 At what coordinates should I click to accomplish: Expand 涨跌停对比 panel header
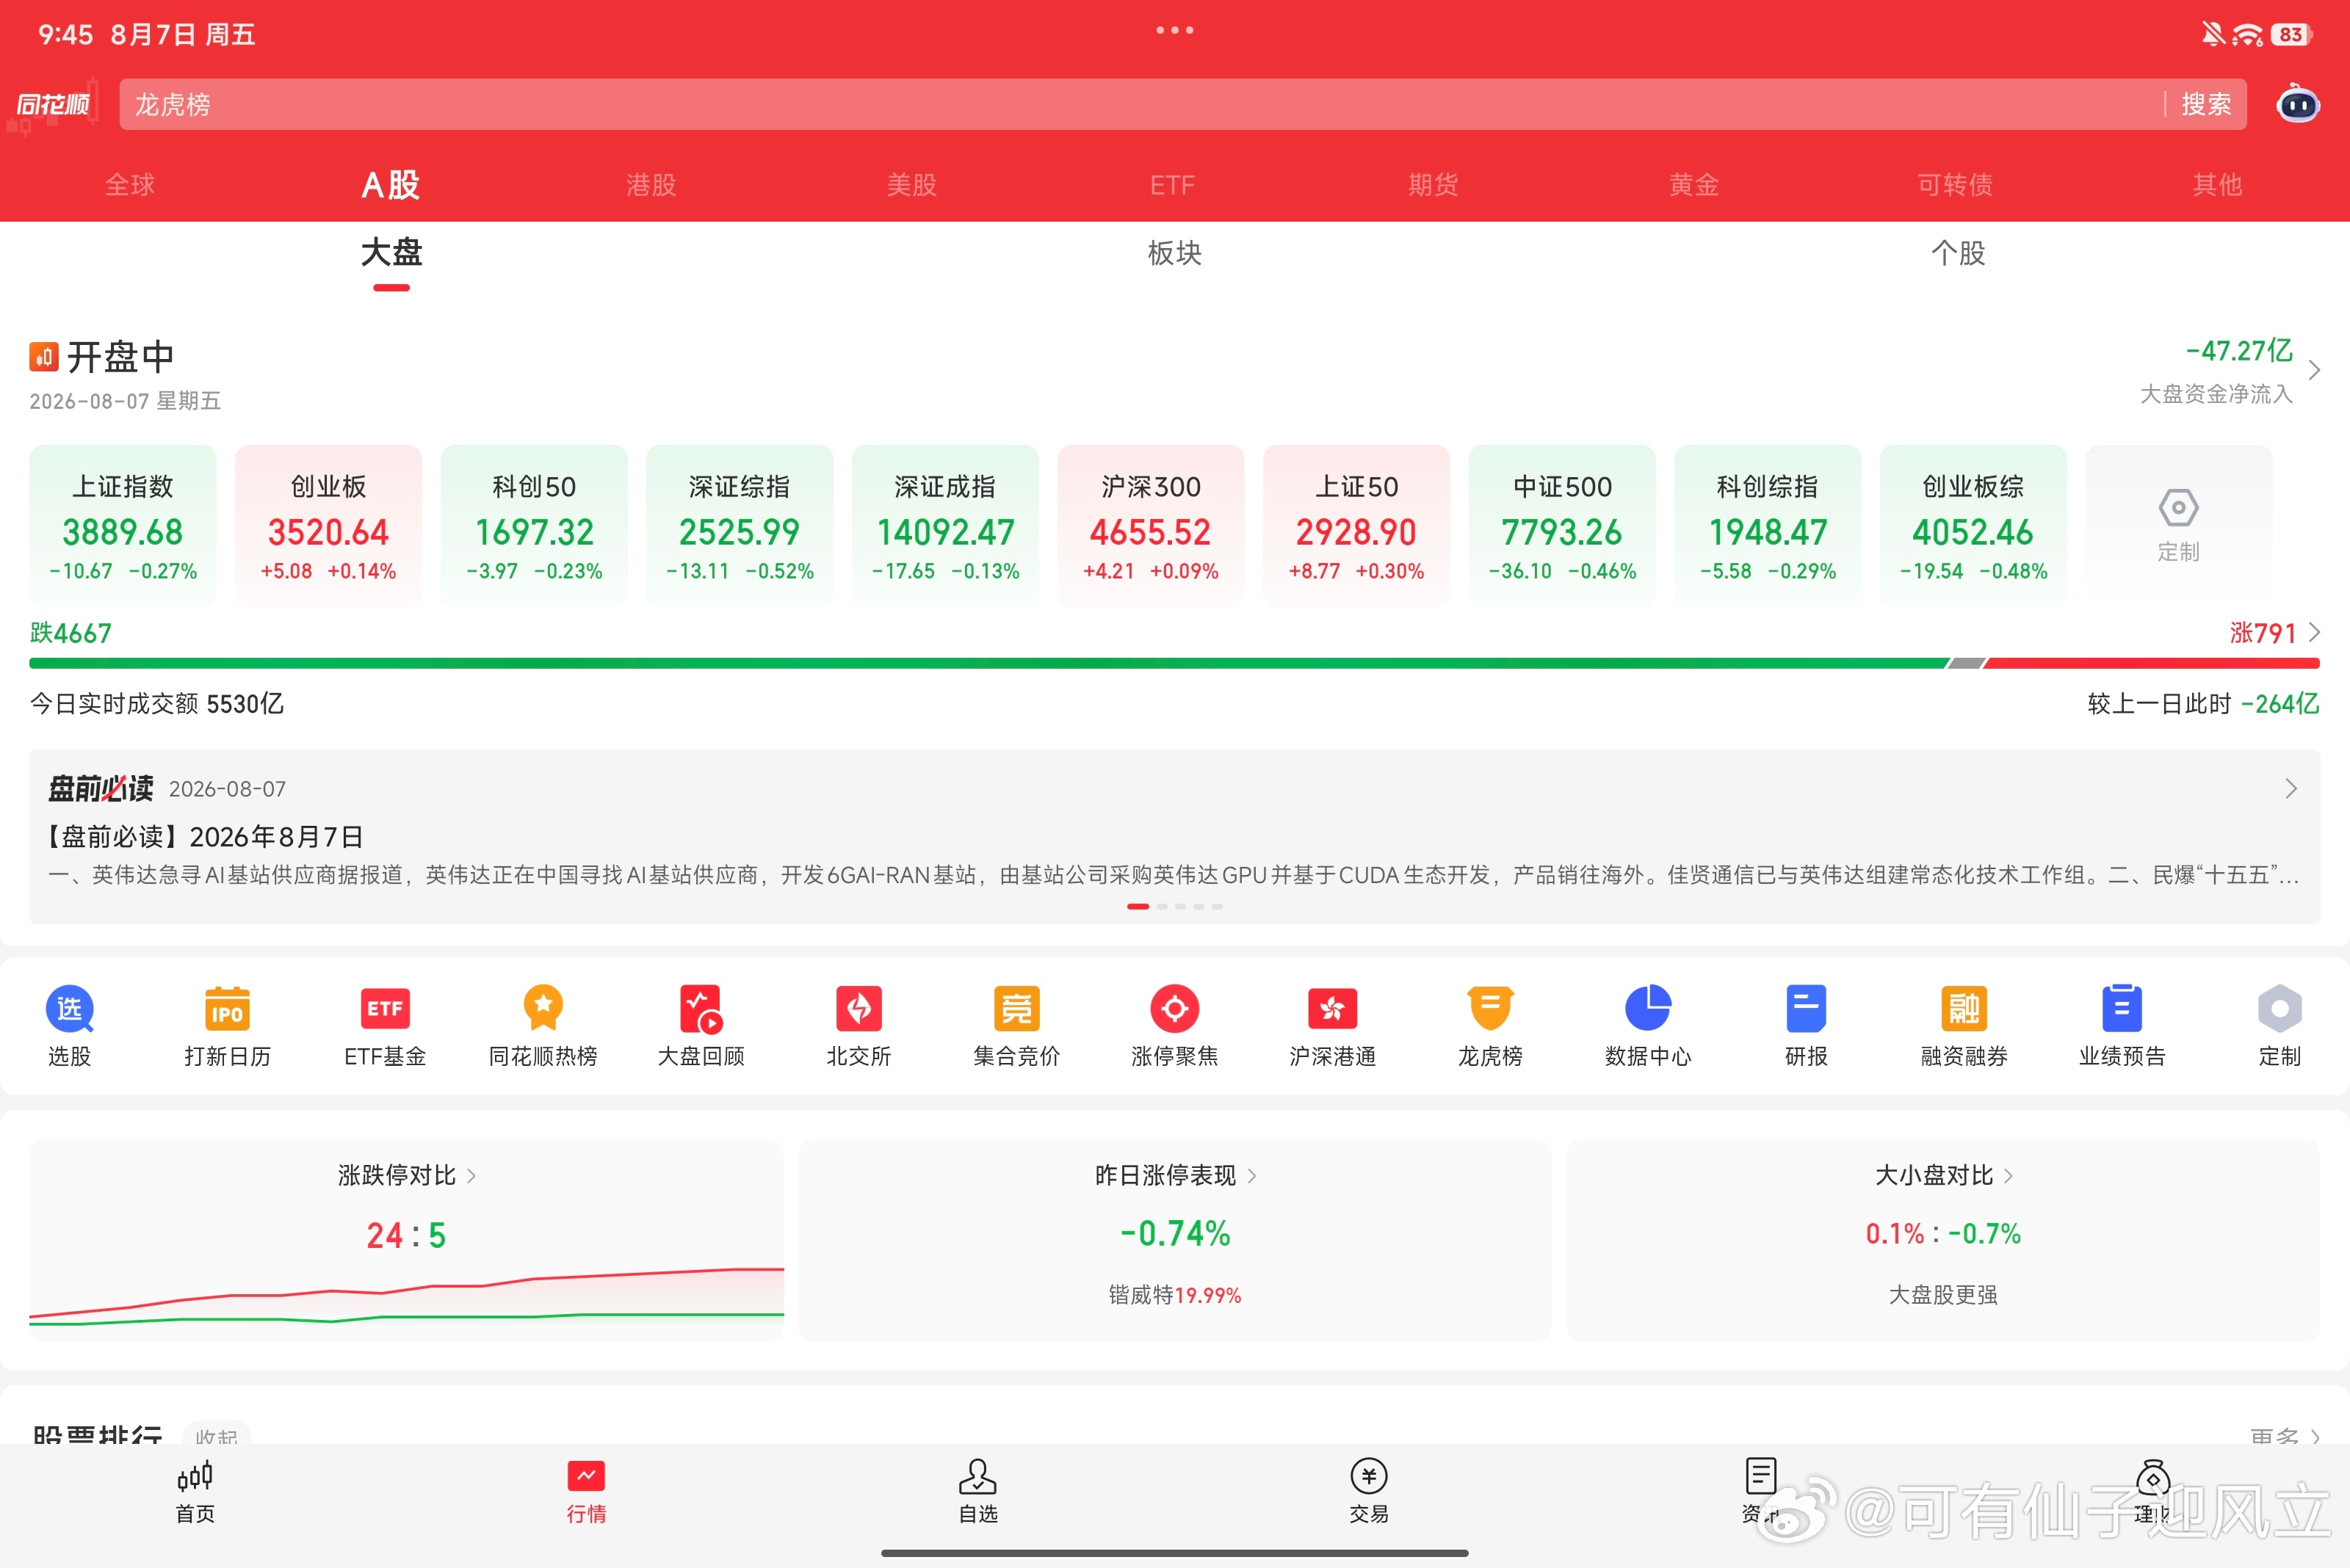pyautogui.click(x=406, y=1175)
